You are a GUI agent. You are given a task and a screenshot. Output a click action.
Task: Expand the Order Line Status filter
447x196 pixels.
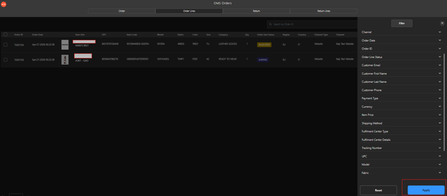[x=402, y=57]
